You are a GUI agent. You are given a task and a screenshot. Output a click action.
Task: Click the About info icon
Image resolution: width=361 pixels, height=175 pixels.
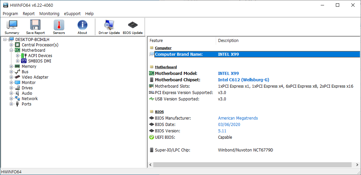point(82,25)
